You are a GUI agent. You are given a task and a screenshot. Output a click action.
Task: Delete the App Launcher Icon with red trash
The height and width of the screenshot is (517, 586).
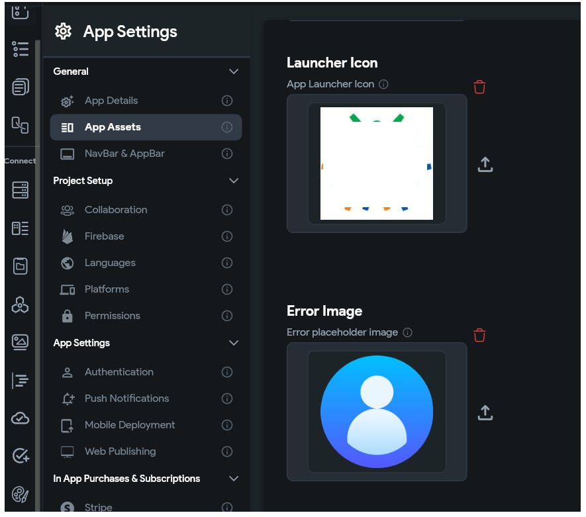[x=479, y=87]
